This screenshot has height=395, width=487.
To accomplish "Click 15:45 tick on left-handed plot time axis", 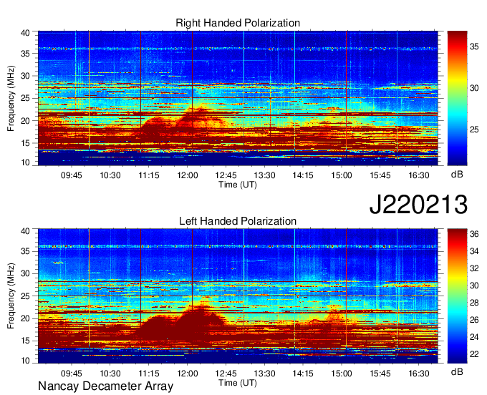I will click(x=380, y=374).
